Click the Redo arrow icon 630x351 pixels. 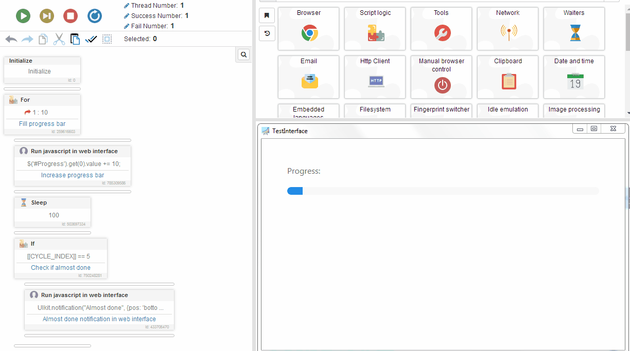point(27,39)
